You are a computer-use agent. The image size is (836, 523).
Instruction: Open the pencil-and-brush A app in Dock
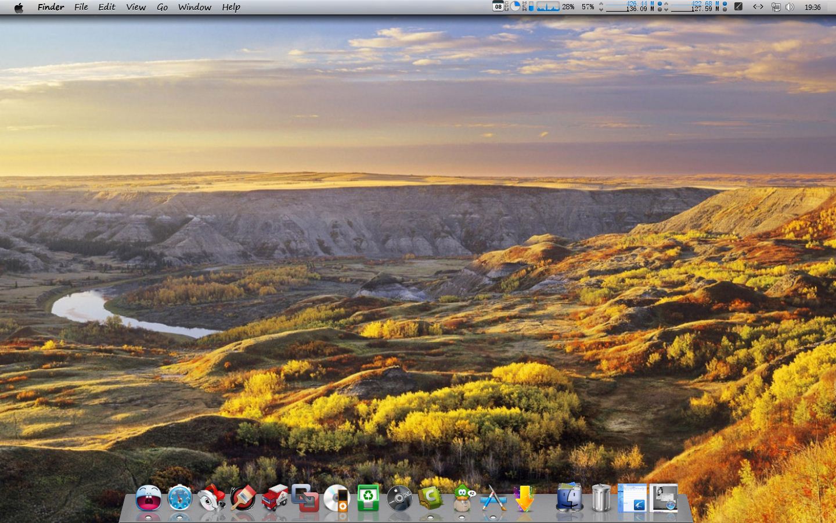(x=493, y=498)
